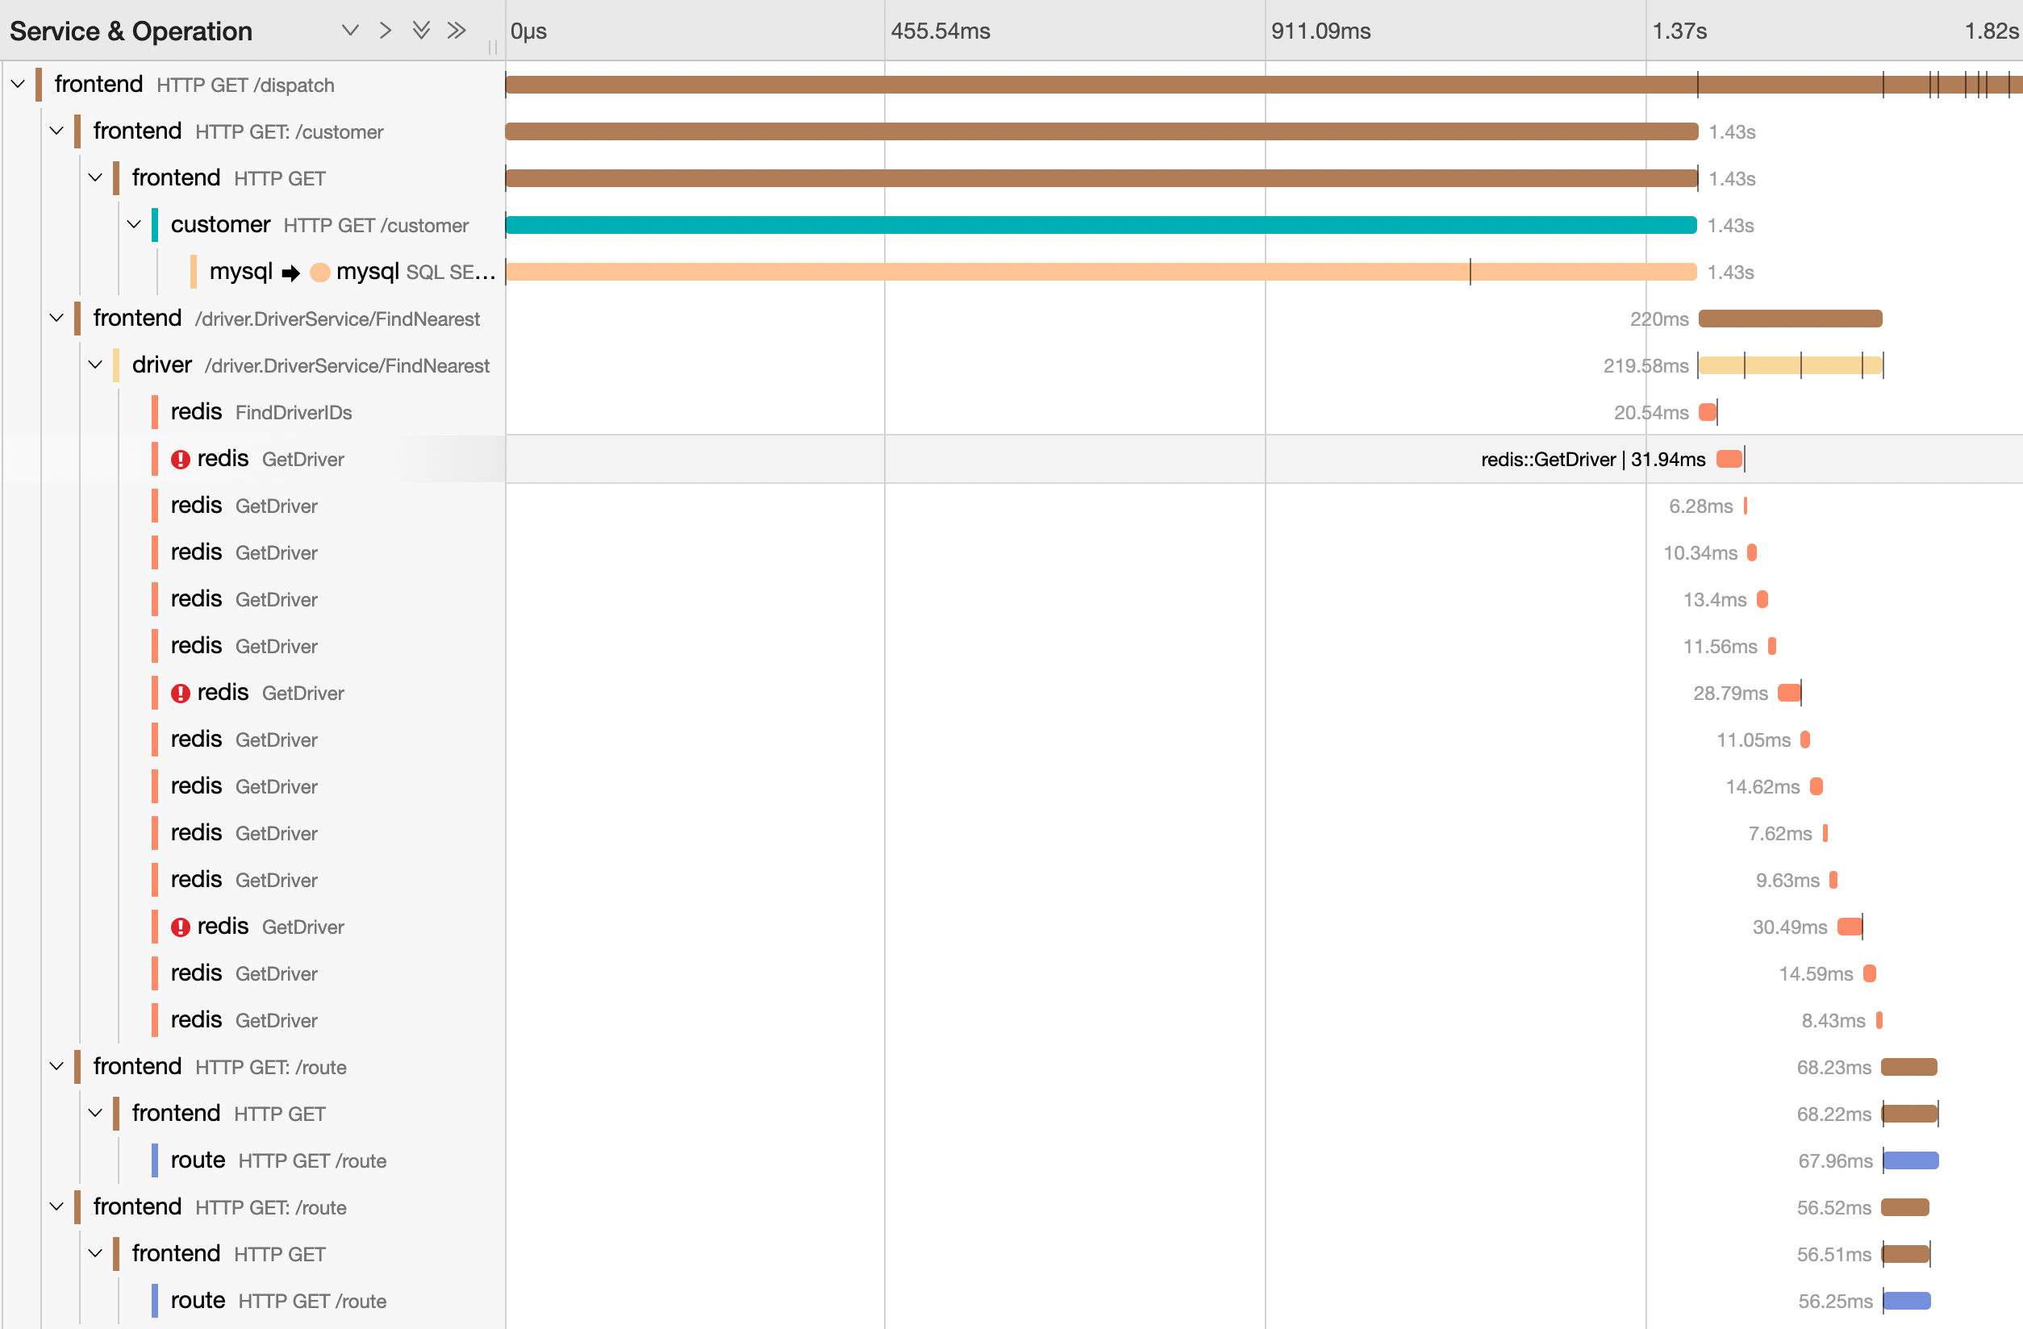Viewport: 2023px width, 1329px height.
Task: Click the expand one level chevron icon
Action: pos(349,31)
